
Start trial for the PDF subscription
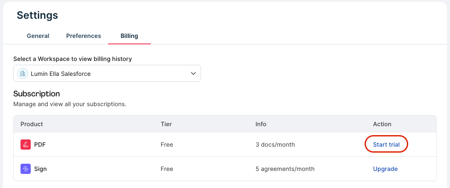click(x=386, y=145)
